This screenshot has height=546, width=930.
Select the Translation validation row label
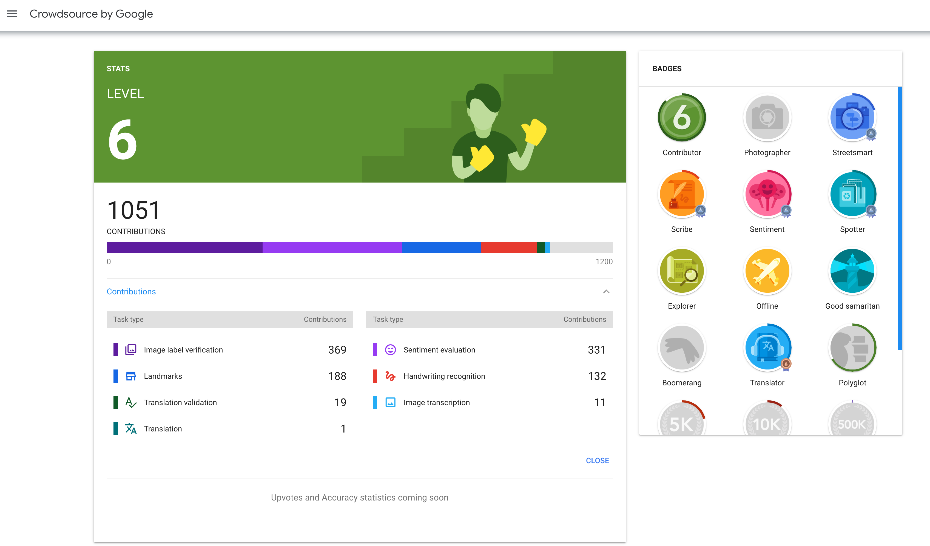pyautogui.click(x=180, y=402)
